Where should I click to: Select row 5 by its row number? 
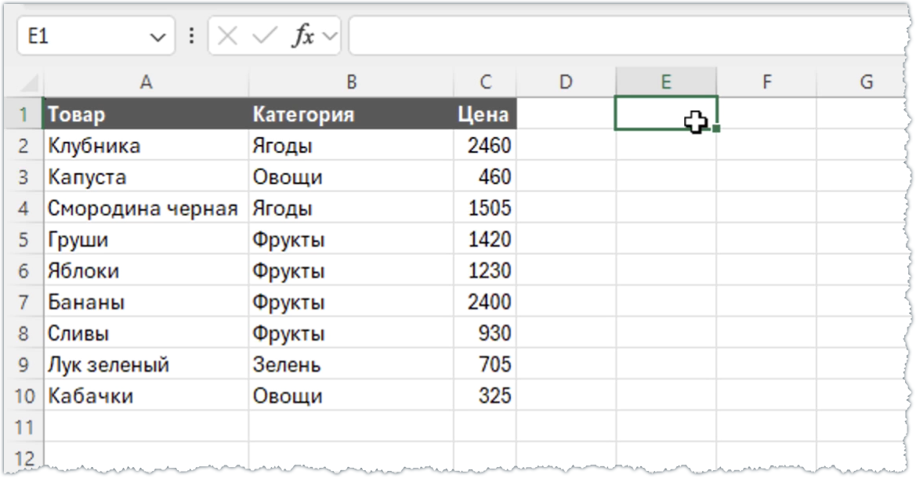(x=24, y=239)
